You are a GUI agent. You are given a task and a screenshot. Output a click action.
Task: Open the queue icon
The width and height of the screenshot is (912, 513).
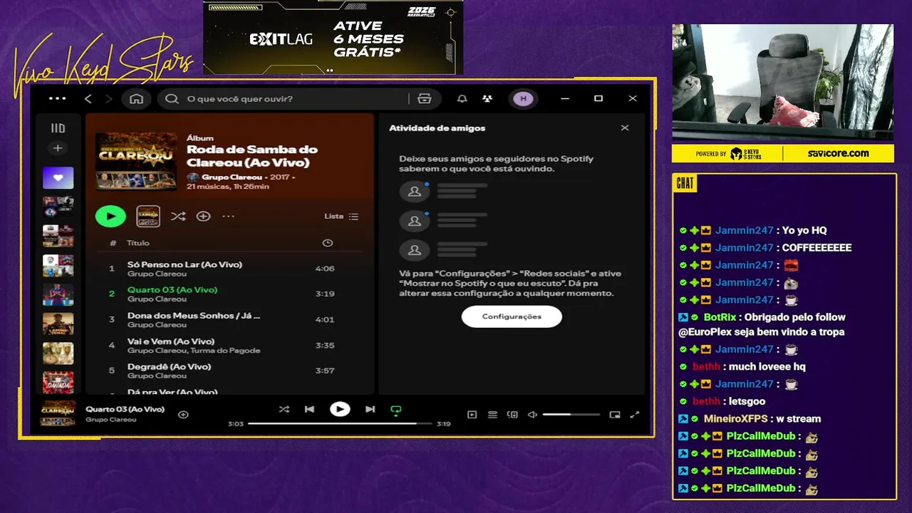pyautogui.click(x=492, y=415)
